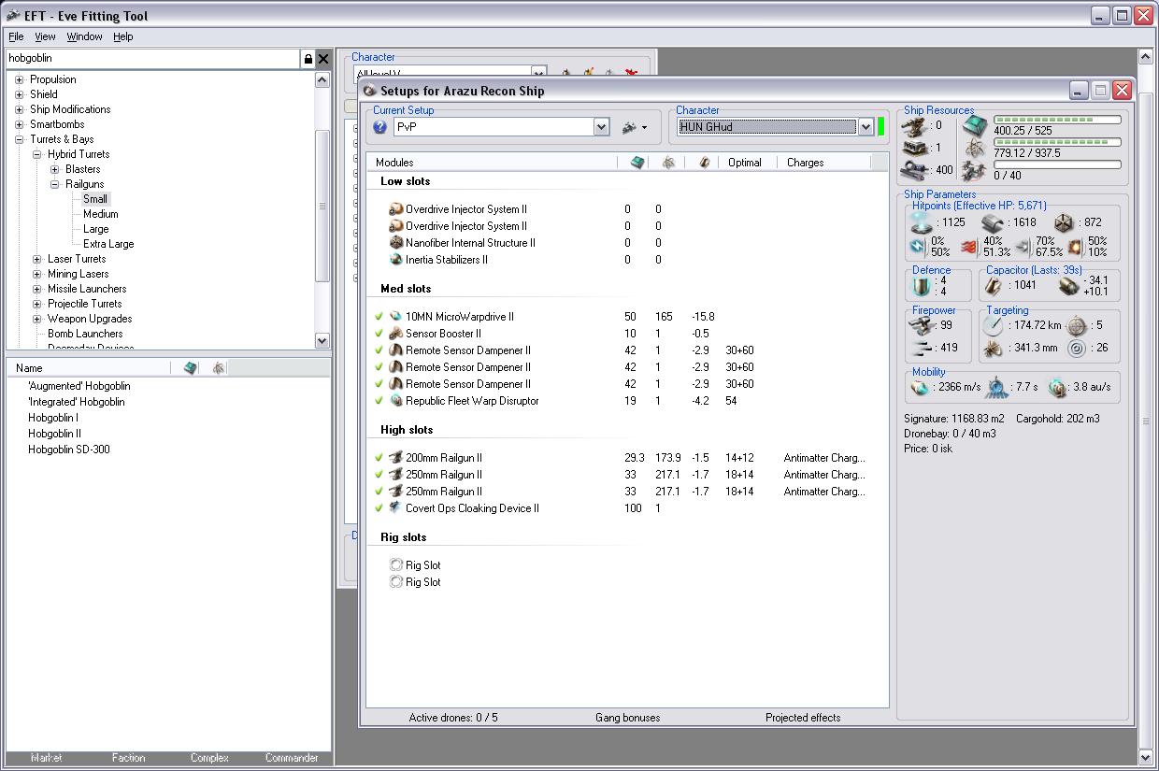The height and width of the screenshot is (771, 1159).
Task: Click the Inertia Stabilizers II module icon
Action: (x=396, y=260)
